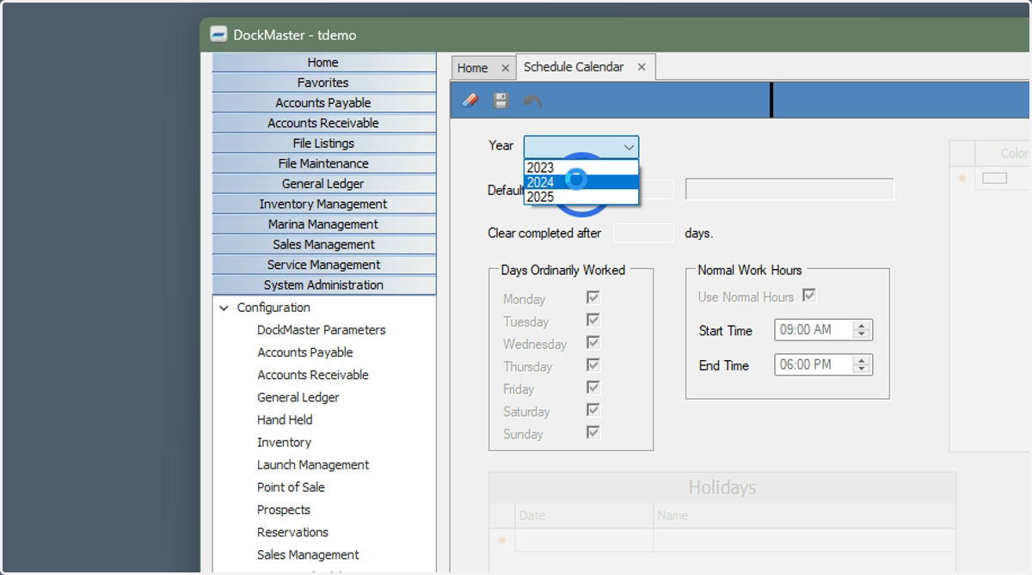Toggle the Saturday checkbox
The height and width of the screenshot is (575, 1032).
[x=593, y=410]
